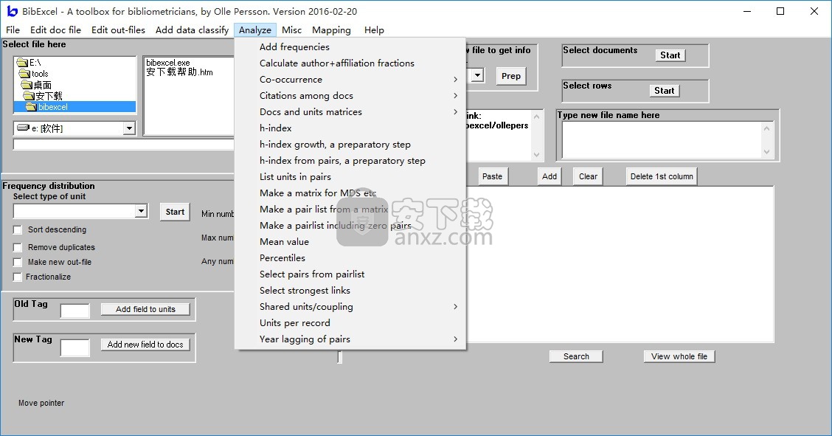The height and width of the screenshot is (436, 832).
Task: Open the Edit doc file menu
Action: 56,30
